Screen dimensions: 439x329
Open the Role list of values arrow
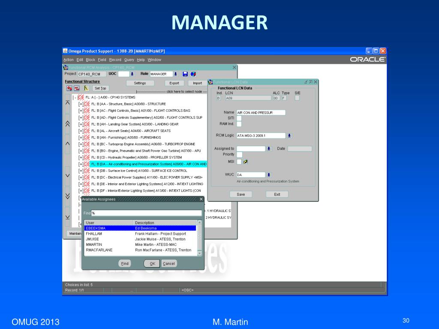(x=175, y=74)
